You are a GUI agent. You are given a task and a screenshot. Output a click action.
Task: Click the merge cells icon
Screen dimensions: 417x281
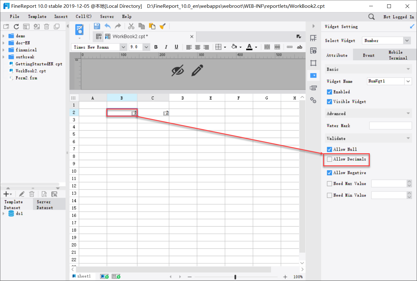pyautogui.click(x=267, y=47)
